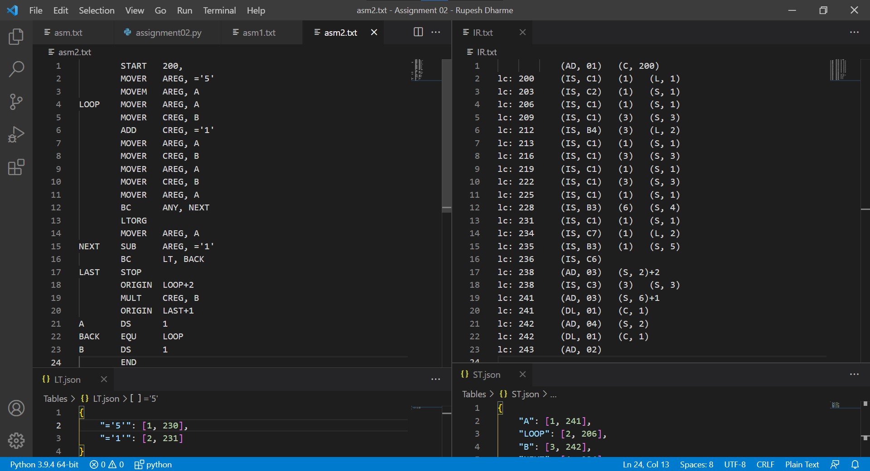870x471 pixels.
Task: Switch to the assignment02.py tab
Action: tap(168, 33)
